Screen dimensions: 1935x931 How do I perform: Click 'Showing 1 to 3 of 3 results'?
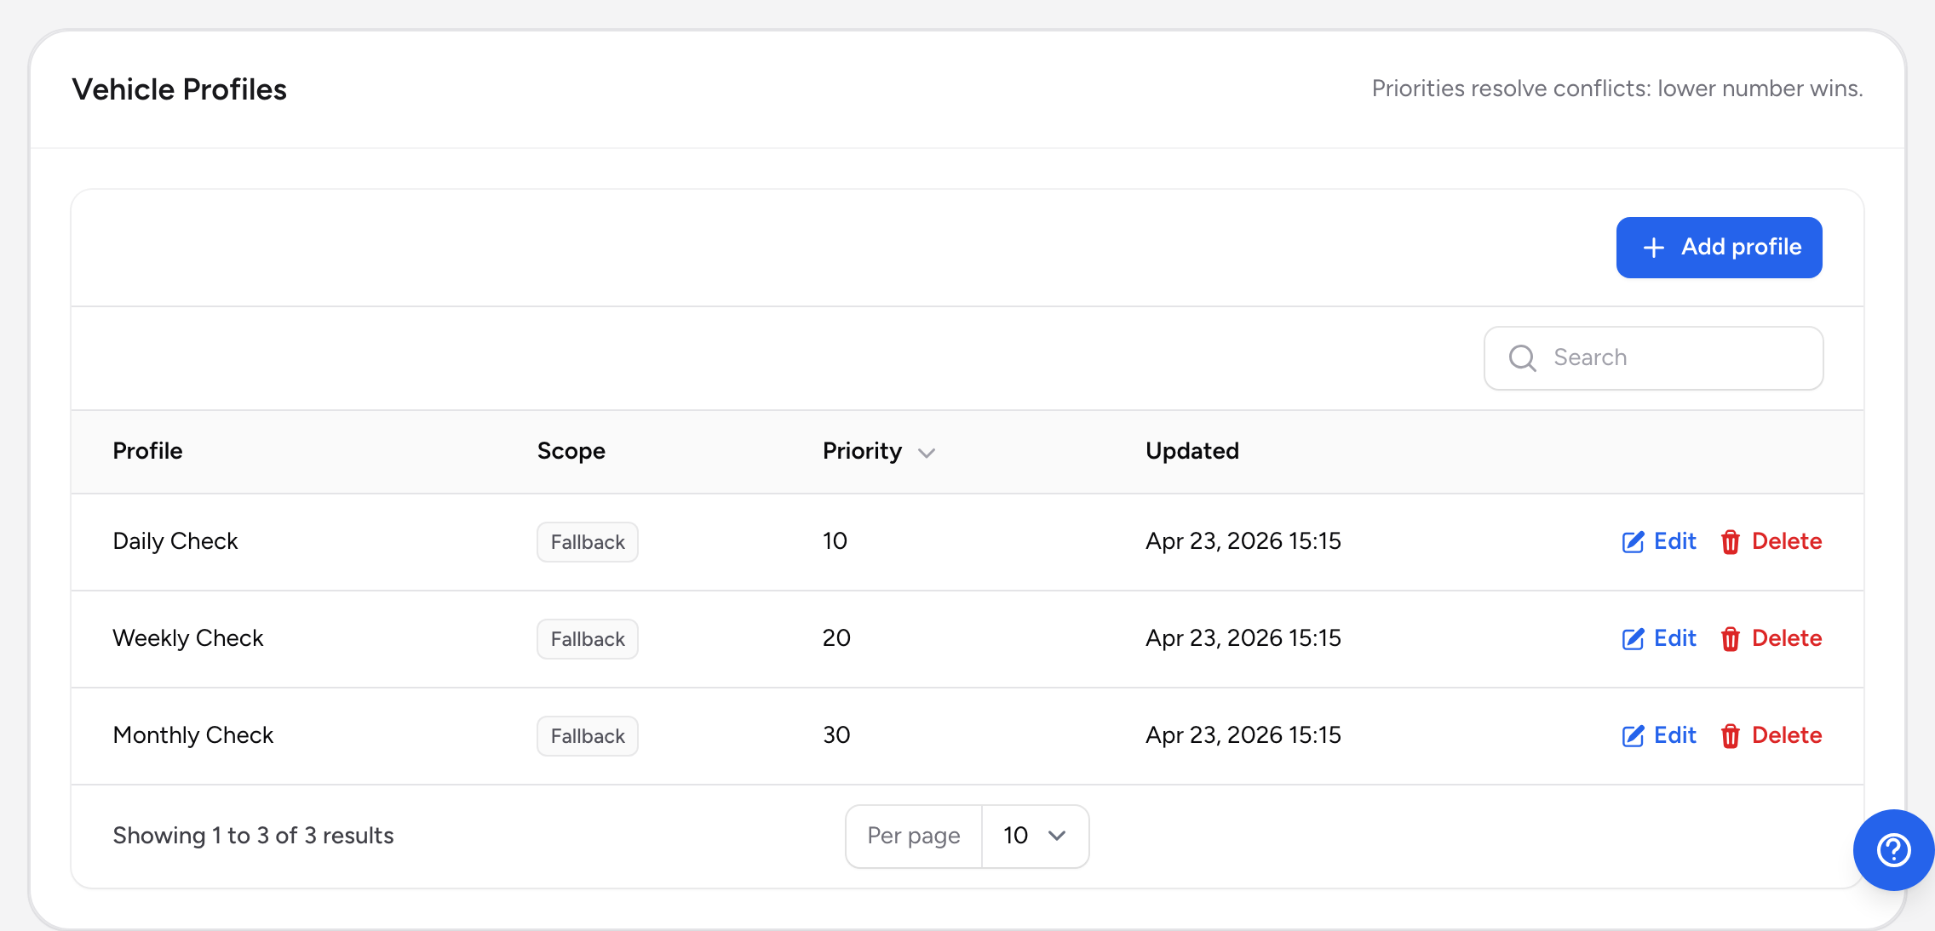tap(254, 836)
